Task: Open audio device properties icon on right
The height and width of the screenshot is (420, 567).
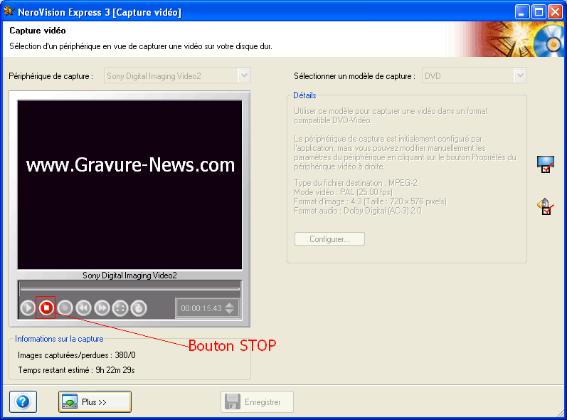Action: pos(546,206)
